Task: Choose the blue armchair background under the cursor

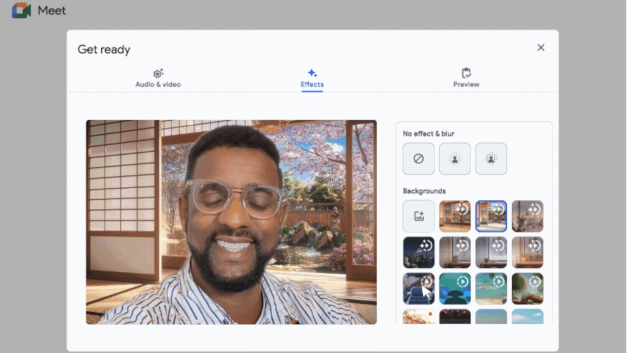Action: pyautogui.click(x=419, y=289)
